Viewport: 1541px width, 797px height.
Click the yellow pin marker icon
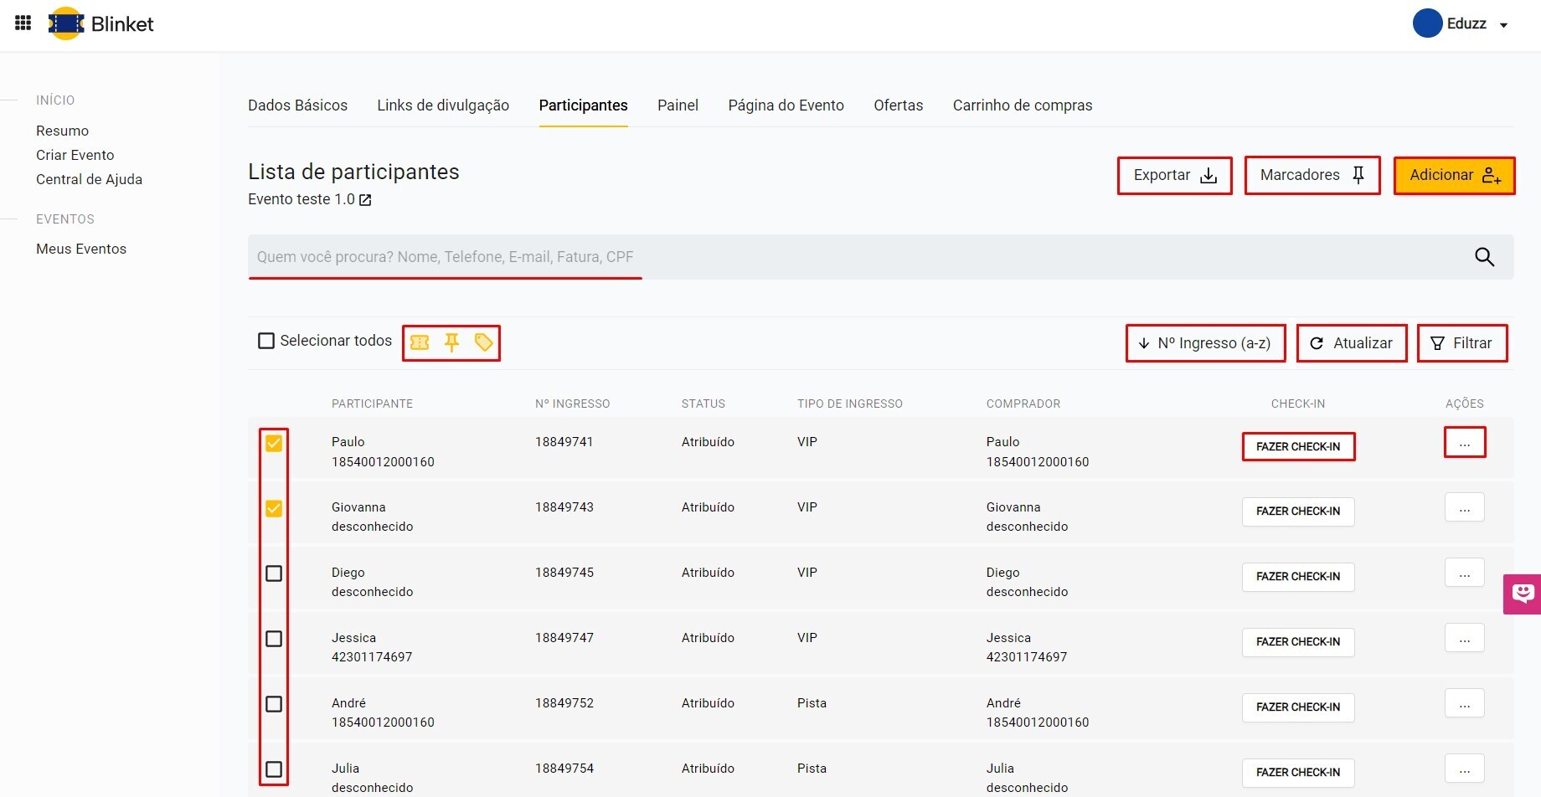pyautogui.click(x=451, y=342)
